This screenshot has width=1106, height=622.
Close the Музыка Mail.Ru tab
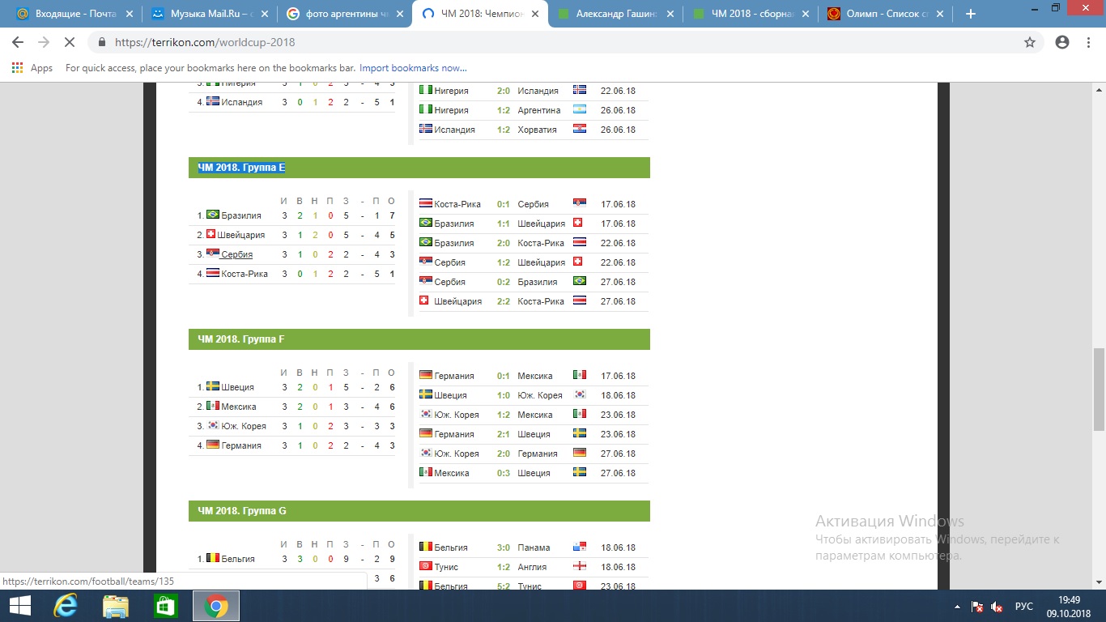click(x=263, y=14)
